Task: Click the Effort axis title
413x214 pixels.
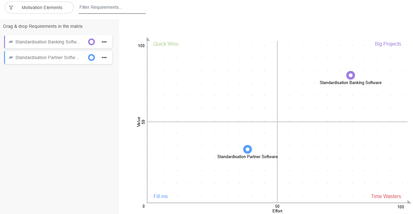Action: point(277,211)
